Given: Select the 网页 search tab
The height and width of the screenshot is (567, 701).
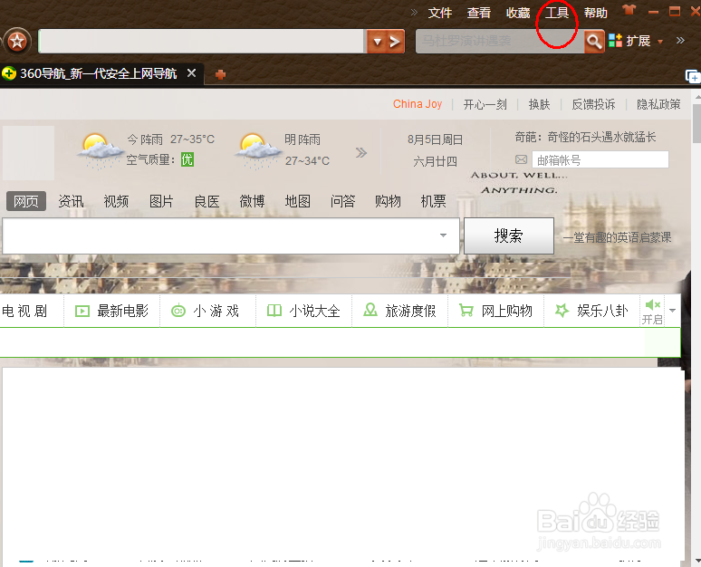Looking at the screenshot, I should click(x=26, y=201).
